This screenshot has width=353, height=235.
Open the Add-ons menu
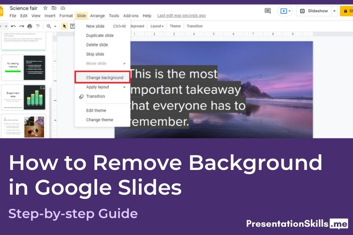pos(131,16)
